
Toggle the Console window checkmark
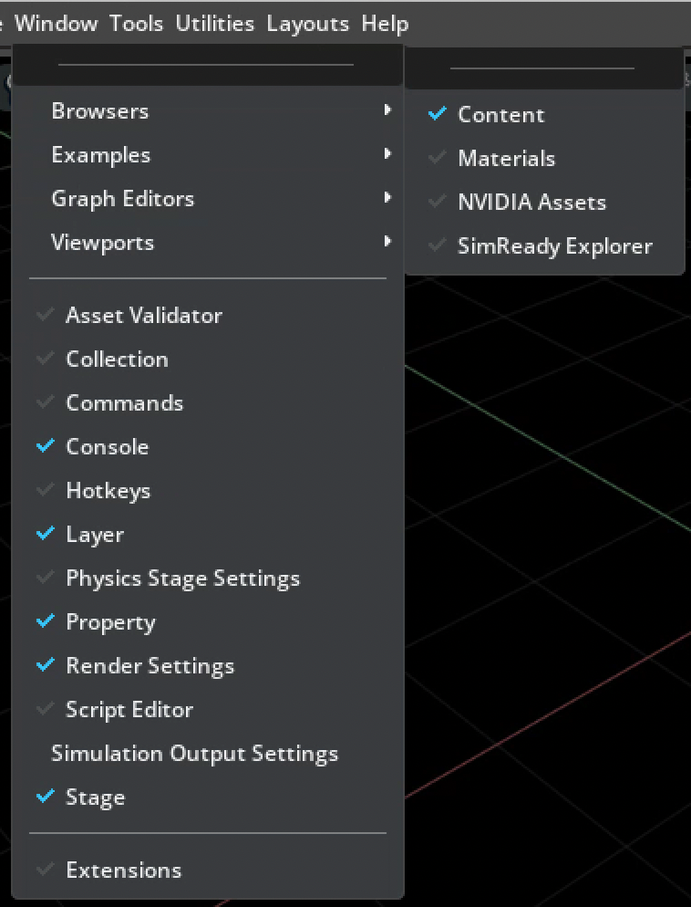click(x=107, y=447)
